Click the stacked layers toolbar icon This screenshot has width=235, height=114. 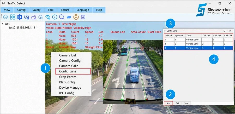coord(5,17)
